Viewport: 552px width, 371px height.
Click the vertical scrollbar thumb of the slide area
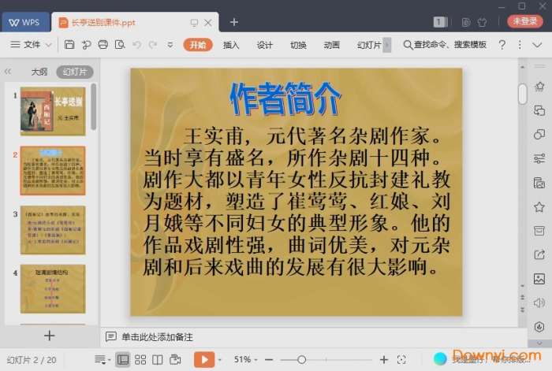tap(522, 94)
